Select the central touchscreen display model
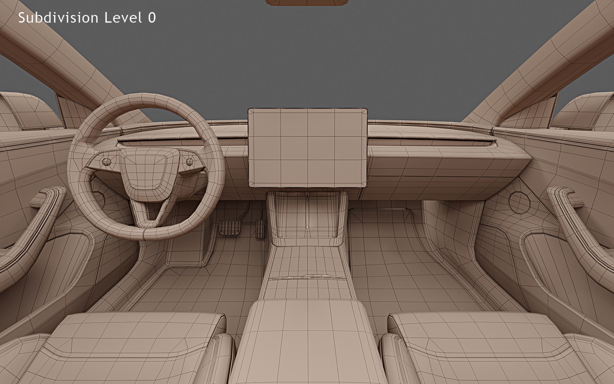 (307, 148)
